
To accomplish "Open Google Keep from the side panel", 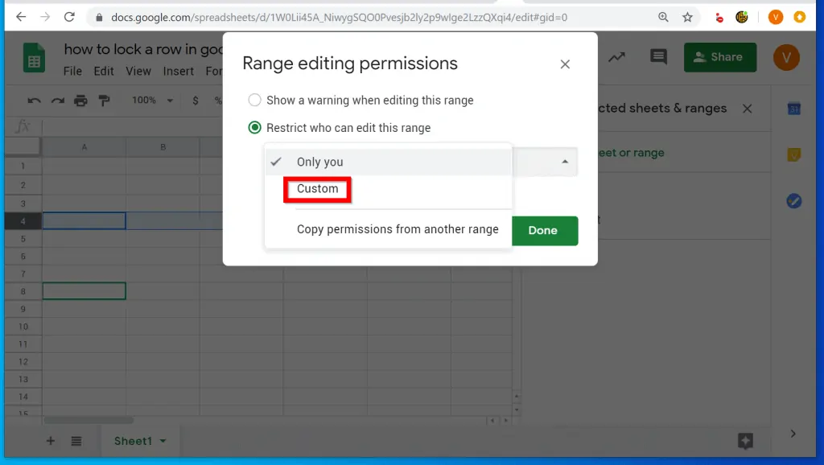I will 793,154.
